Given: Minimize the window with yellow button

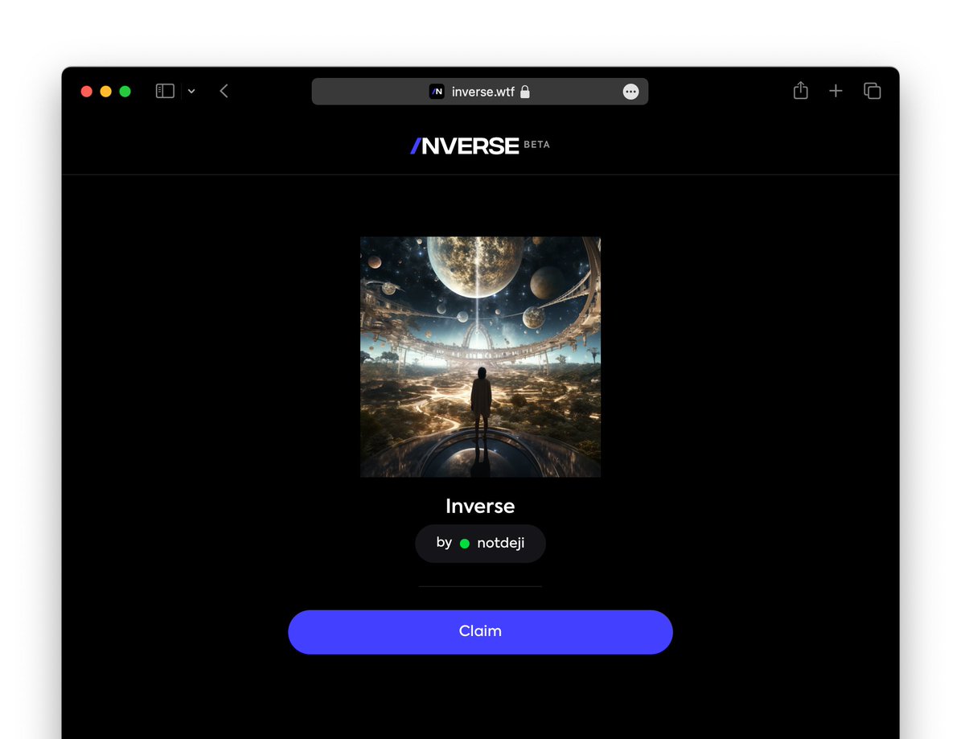Looking at the screenshot, I should (x=105, y=92).
